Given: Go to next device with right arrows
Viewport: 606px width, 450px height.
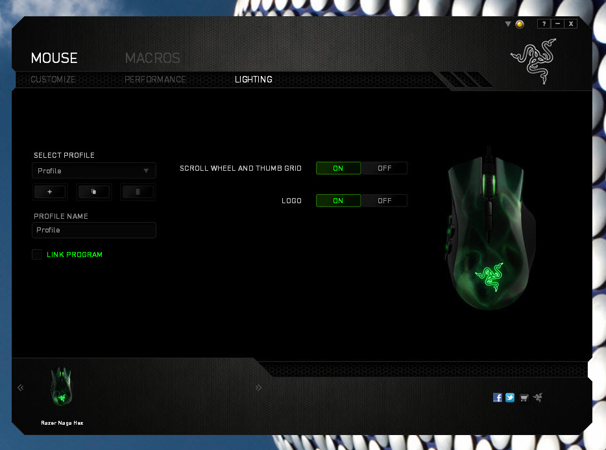Looking at the screenshot, I should (258, 388).
